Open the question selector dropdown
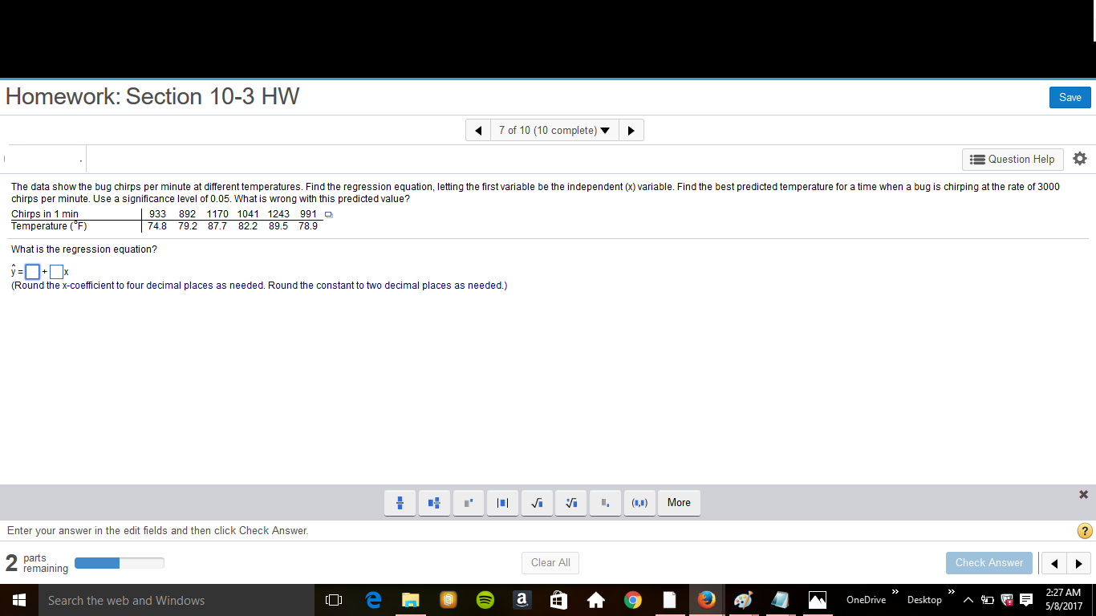The height and width of the screenshot is (616, 1096). pyautogui.click(x=554, y=129)
